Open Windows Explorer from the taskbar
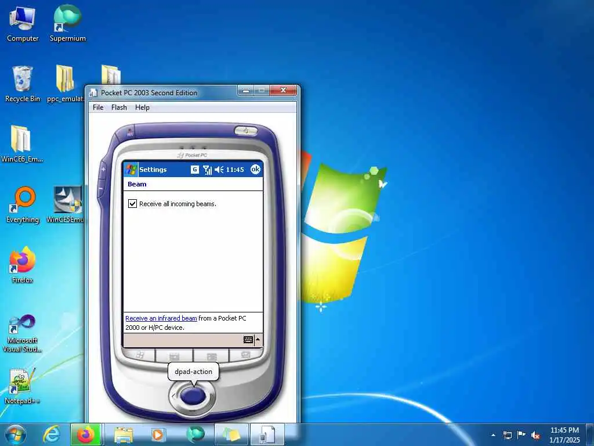594x446 pixels. [x=124, y=434]
